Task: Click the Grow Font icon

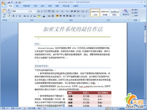Action: [x=39, y=11]
